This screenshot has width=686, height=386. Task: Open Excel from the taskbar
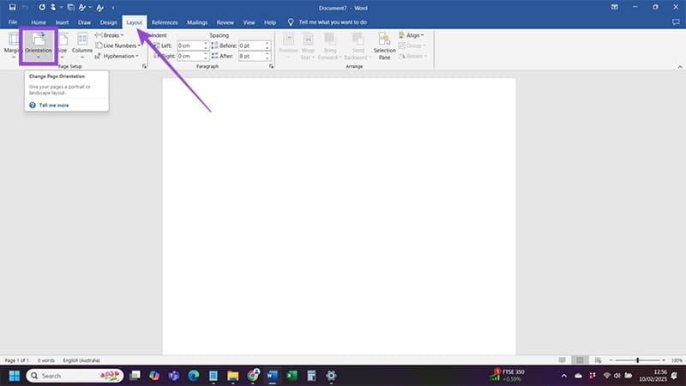292,376
